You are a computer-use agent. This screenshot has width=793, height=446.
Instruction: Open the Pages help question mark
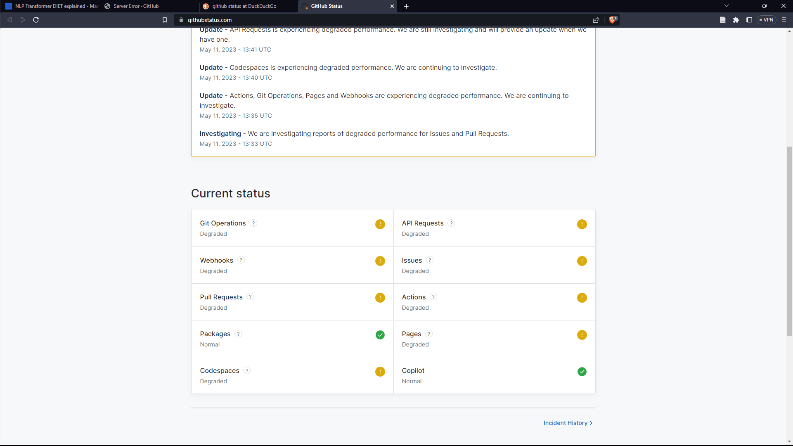[x=429, y=334]
